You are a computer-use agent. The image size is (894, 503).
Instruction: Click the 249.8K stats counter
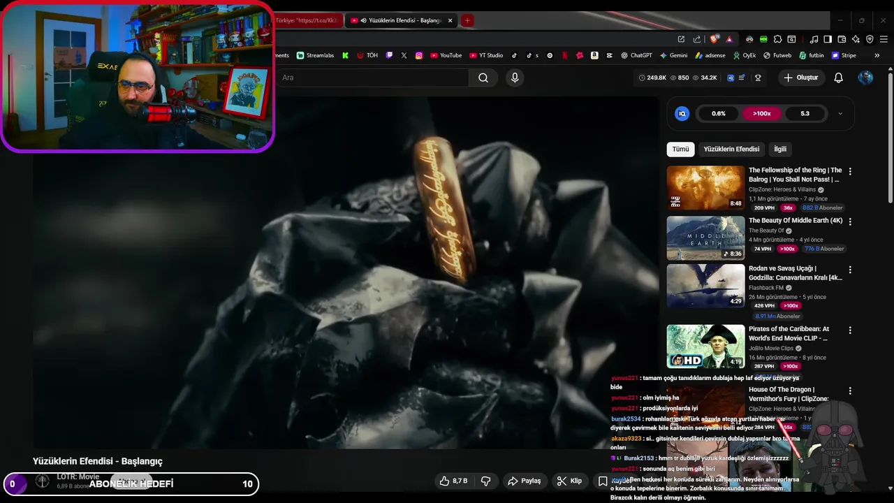pos(652,78)
